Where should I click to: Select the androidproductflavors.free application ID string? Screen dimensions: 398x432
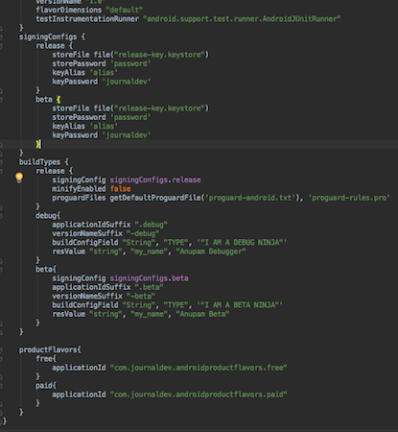pyautogui.click(x=199, y=368)
